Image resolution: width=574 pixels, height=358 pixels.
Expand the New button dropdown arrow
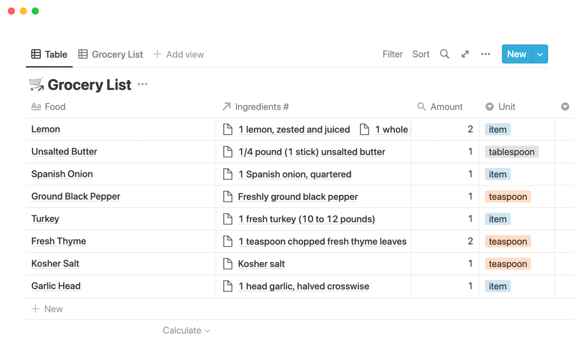540,54
